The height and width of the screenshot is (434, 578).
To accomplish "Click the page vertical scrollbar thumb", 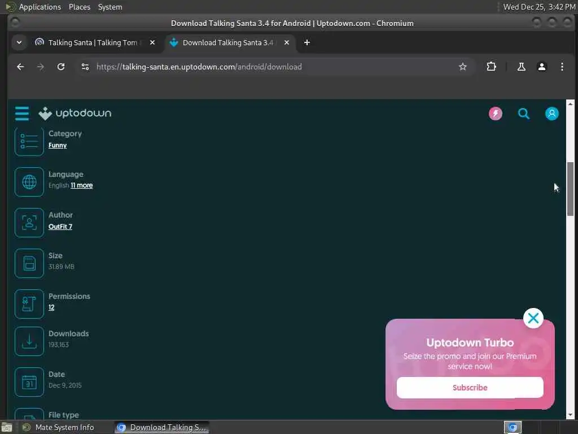I will coord(570,189).
